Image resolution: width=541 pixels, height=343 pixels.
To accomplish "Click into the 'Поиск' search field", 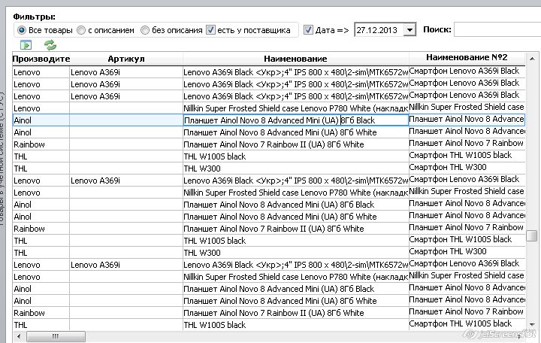I will coord(497,29).
